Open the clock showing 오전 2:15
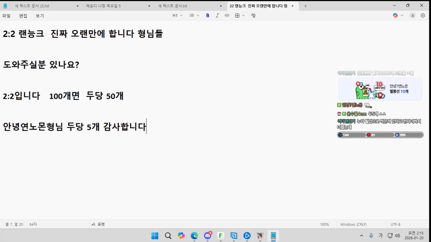This screenshot has height=242, width=431. pos(414,236)
